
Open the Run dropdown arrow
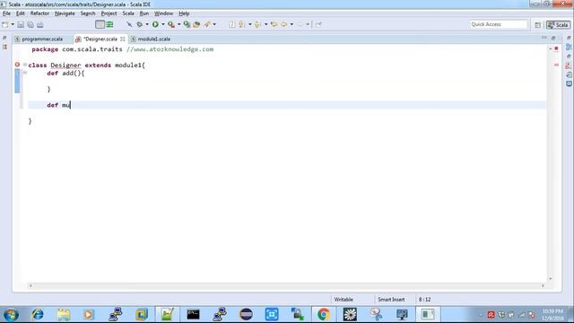[x=163, y=24]
